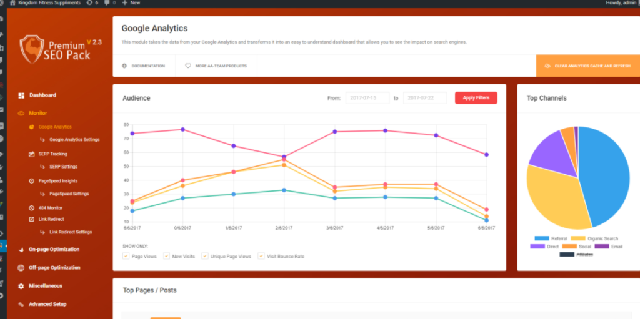This screenshot has height=319, width=640.
Task: Click the arrow icon beside Link Redirect Settings
Action: pyautogui.click(x=42, y=232)
